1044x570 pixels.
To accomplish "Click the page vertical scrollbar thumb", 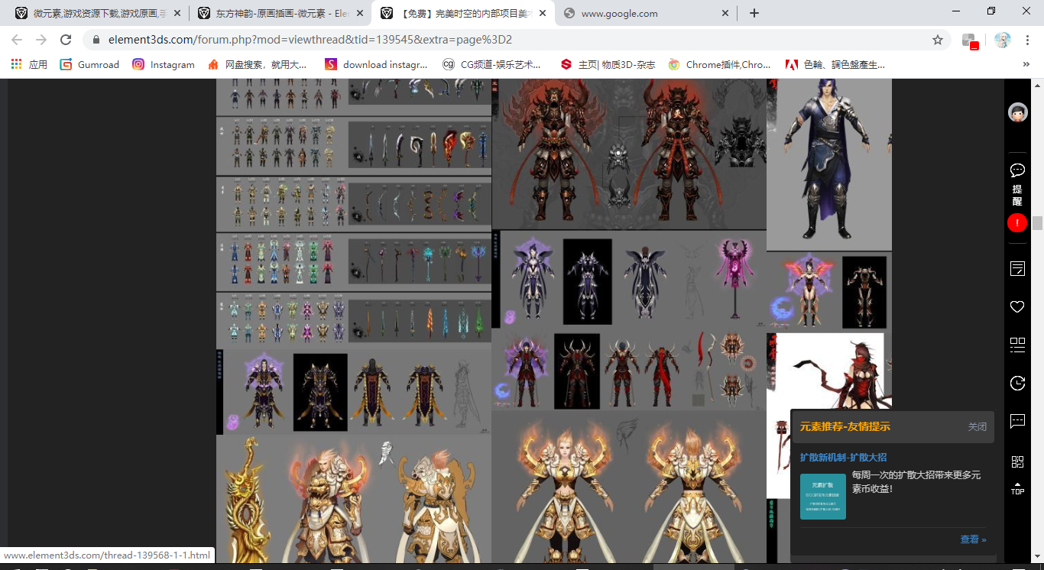I will click(1037, 222).
